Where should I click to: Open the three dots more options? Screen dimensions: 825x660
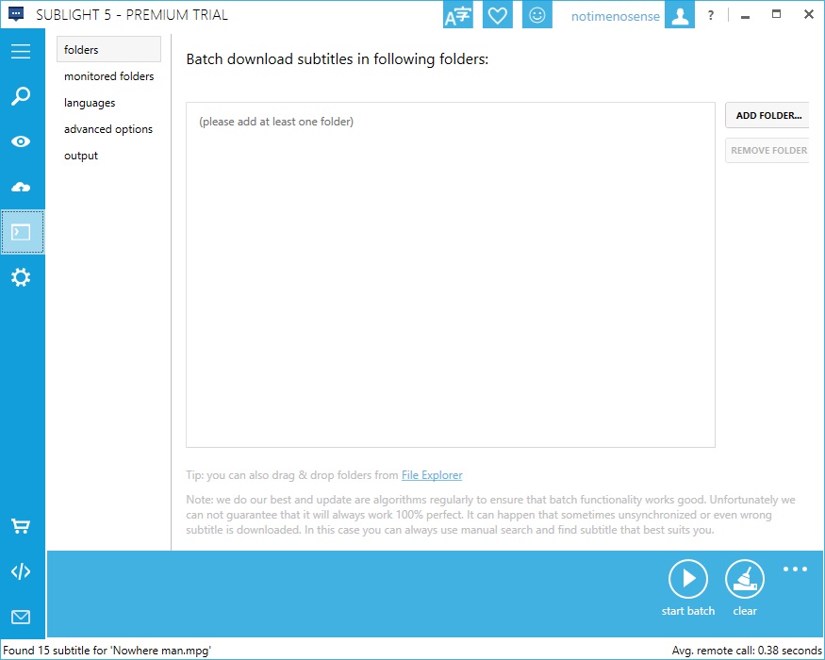(795, 569)
